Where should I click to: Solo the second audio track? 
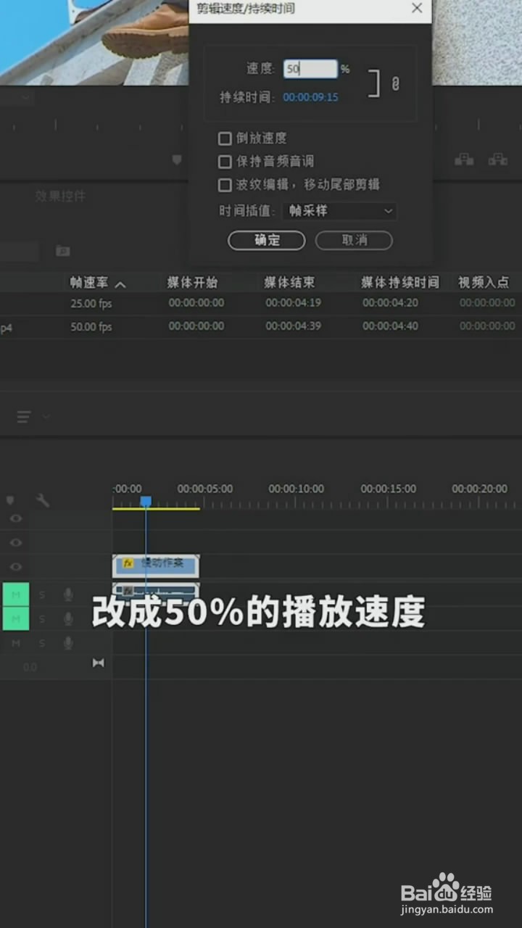(42, 618)
